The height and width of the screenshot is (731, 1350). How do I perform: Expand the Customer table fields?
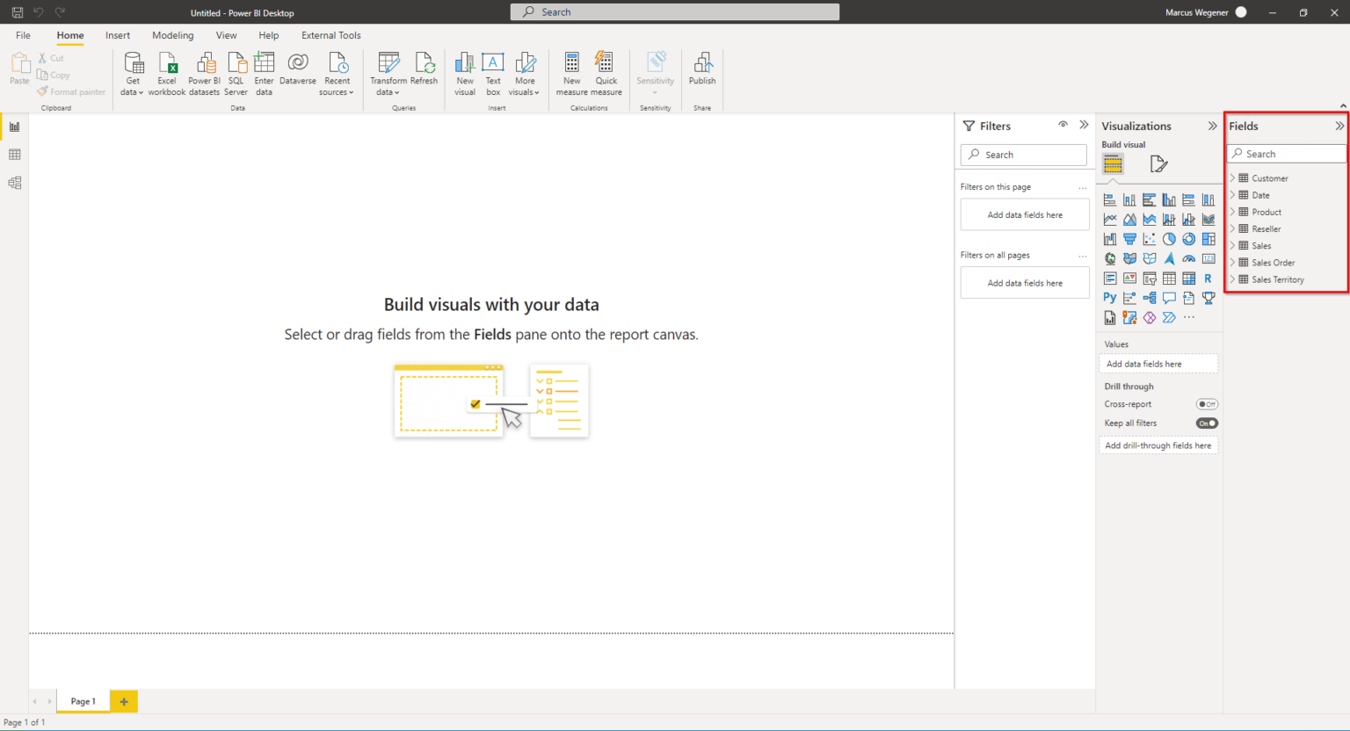click(x=1234, y=177)
